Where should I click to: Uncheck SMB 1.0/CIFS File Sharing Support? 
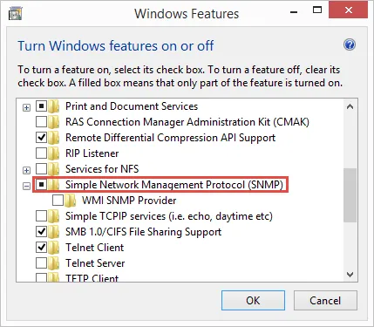tap(41, 232)
